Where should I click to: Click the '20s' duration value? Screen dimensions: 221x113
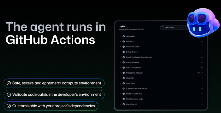(202, 68)
